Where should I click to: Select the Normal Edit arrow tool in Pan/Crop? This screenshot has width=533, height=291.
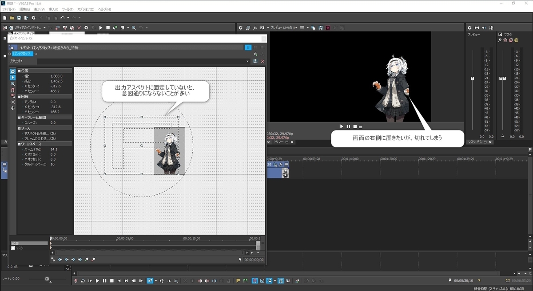click(12, 77)
